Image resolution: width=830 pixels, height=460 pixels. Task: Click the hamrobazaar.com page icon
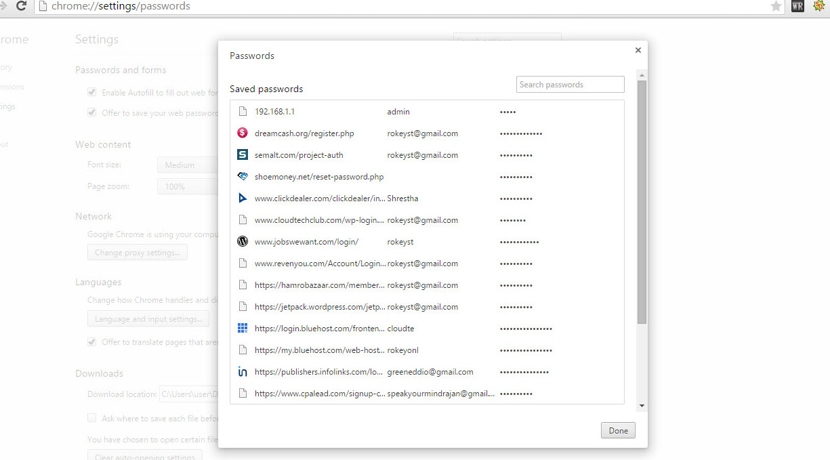click(243, 285)
